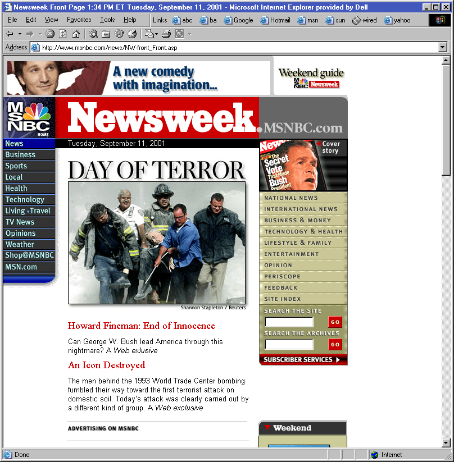Click the Search the Archives input field
This screenshot has height=462, width=454.
click(289, 345)
